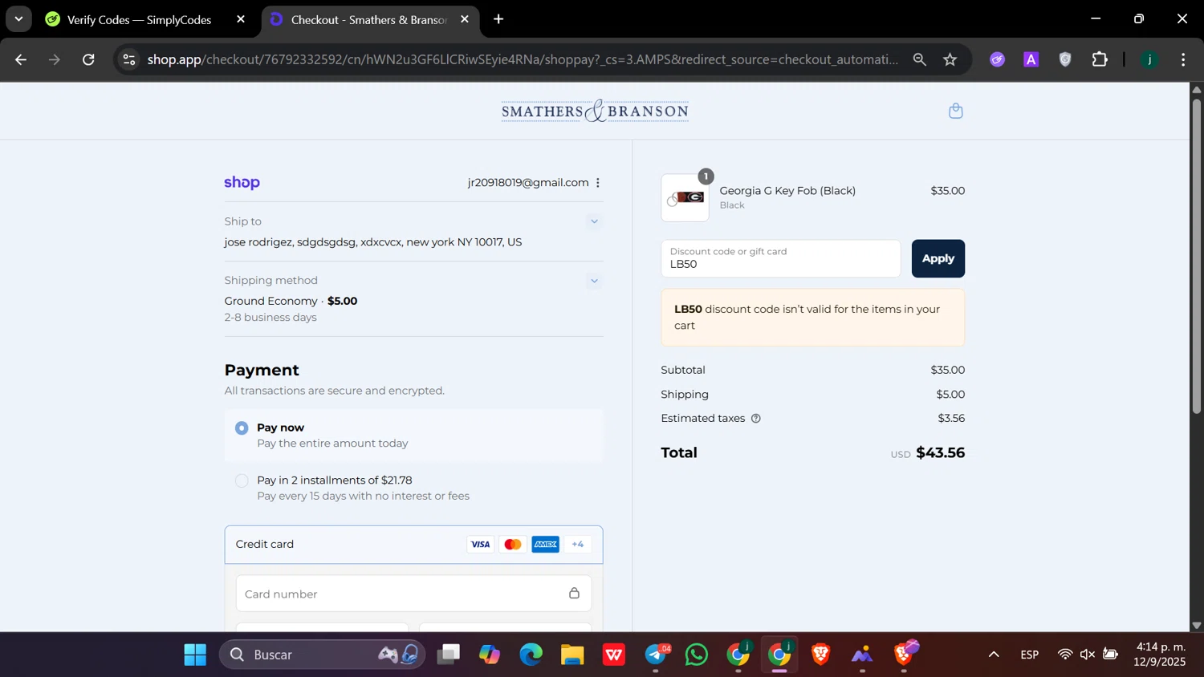The width and height of the screenshot is (1204, 677).
Task: Click the zoom magnifier icon in address bar
Action: [919, 59]
